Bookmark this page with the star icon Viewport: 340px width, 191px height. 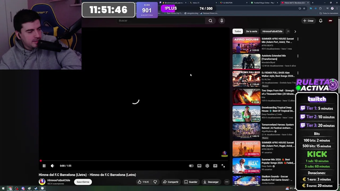(304, 8)
